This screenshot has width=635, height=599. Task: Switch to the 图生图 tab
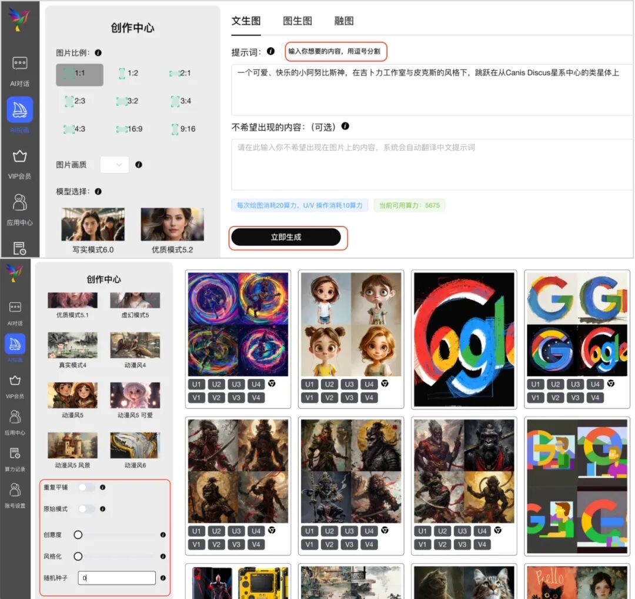pyautogui.click(x=297, y=21)
